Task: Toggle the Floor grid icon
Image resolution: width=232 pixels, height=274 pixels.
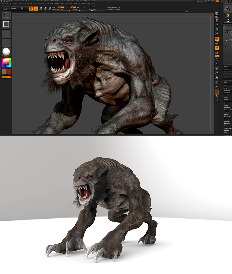Action: [217, 44]
